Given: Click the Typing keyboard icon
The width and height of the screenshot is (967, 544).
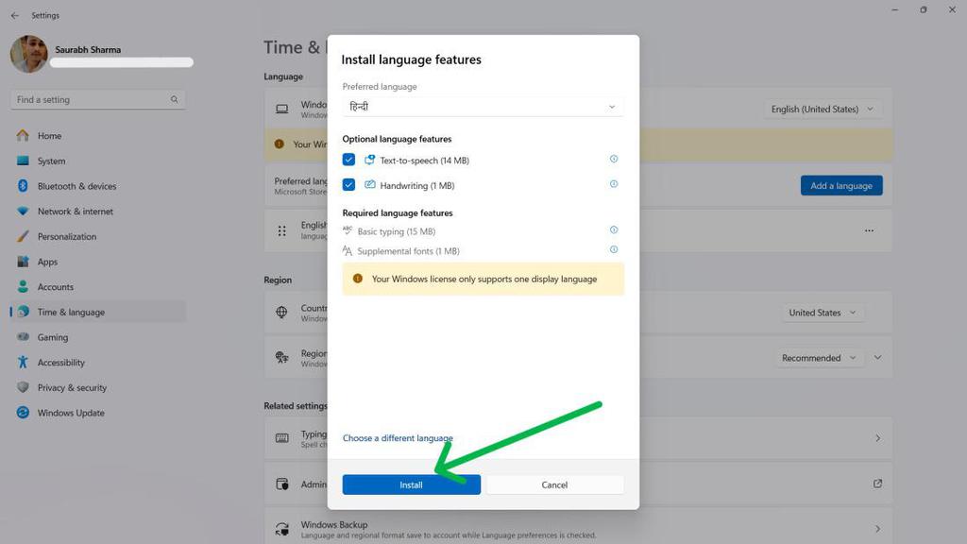Looking at the screenshot, I should click(281, 438).
